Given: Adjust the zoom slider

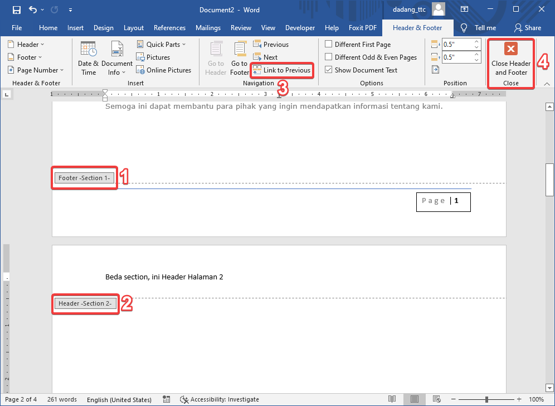Looking at the screenshot, I should (x=486, y=399).
